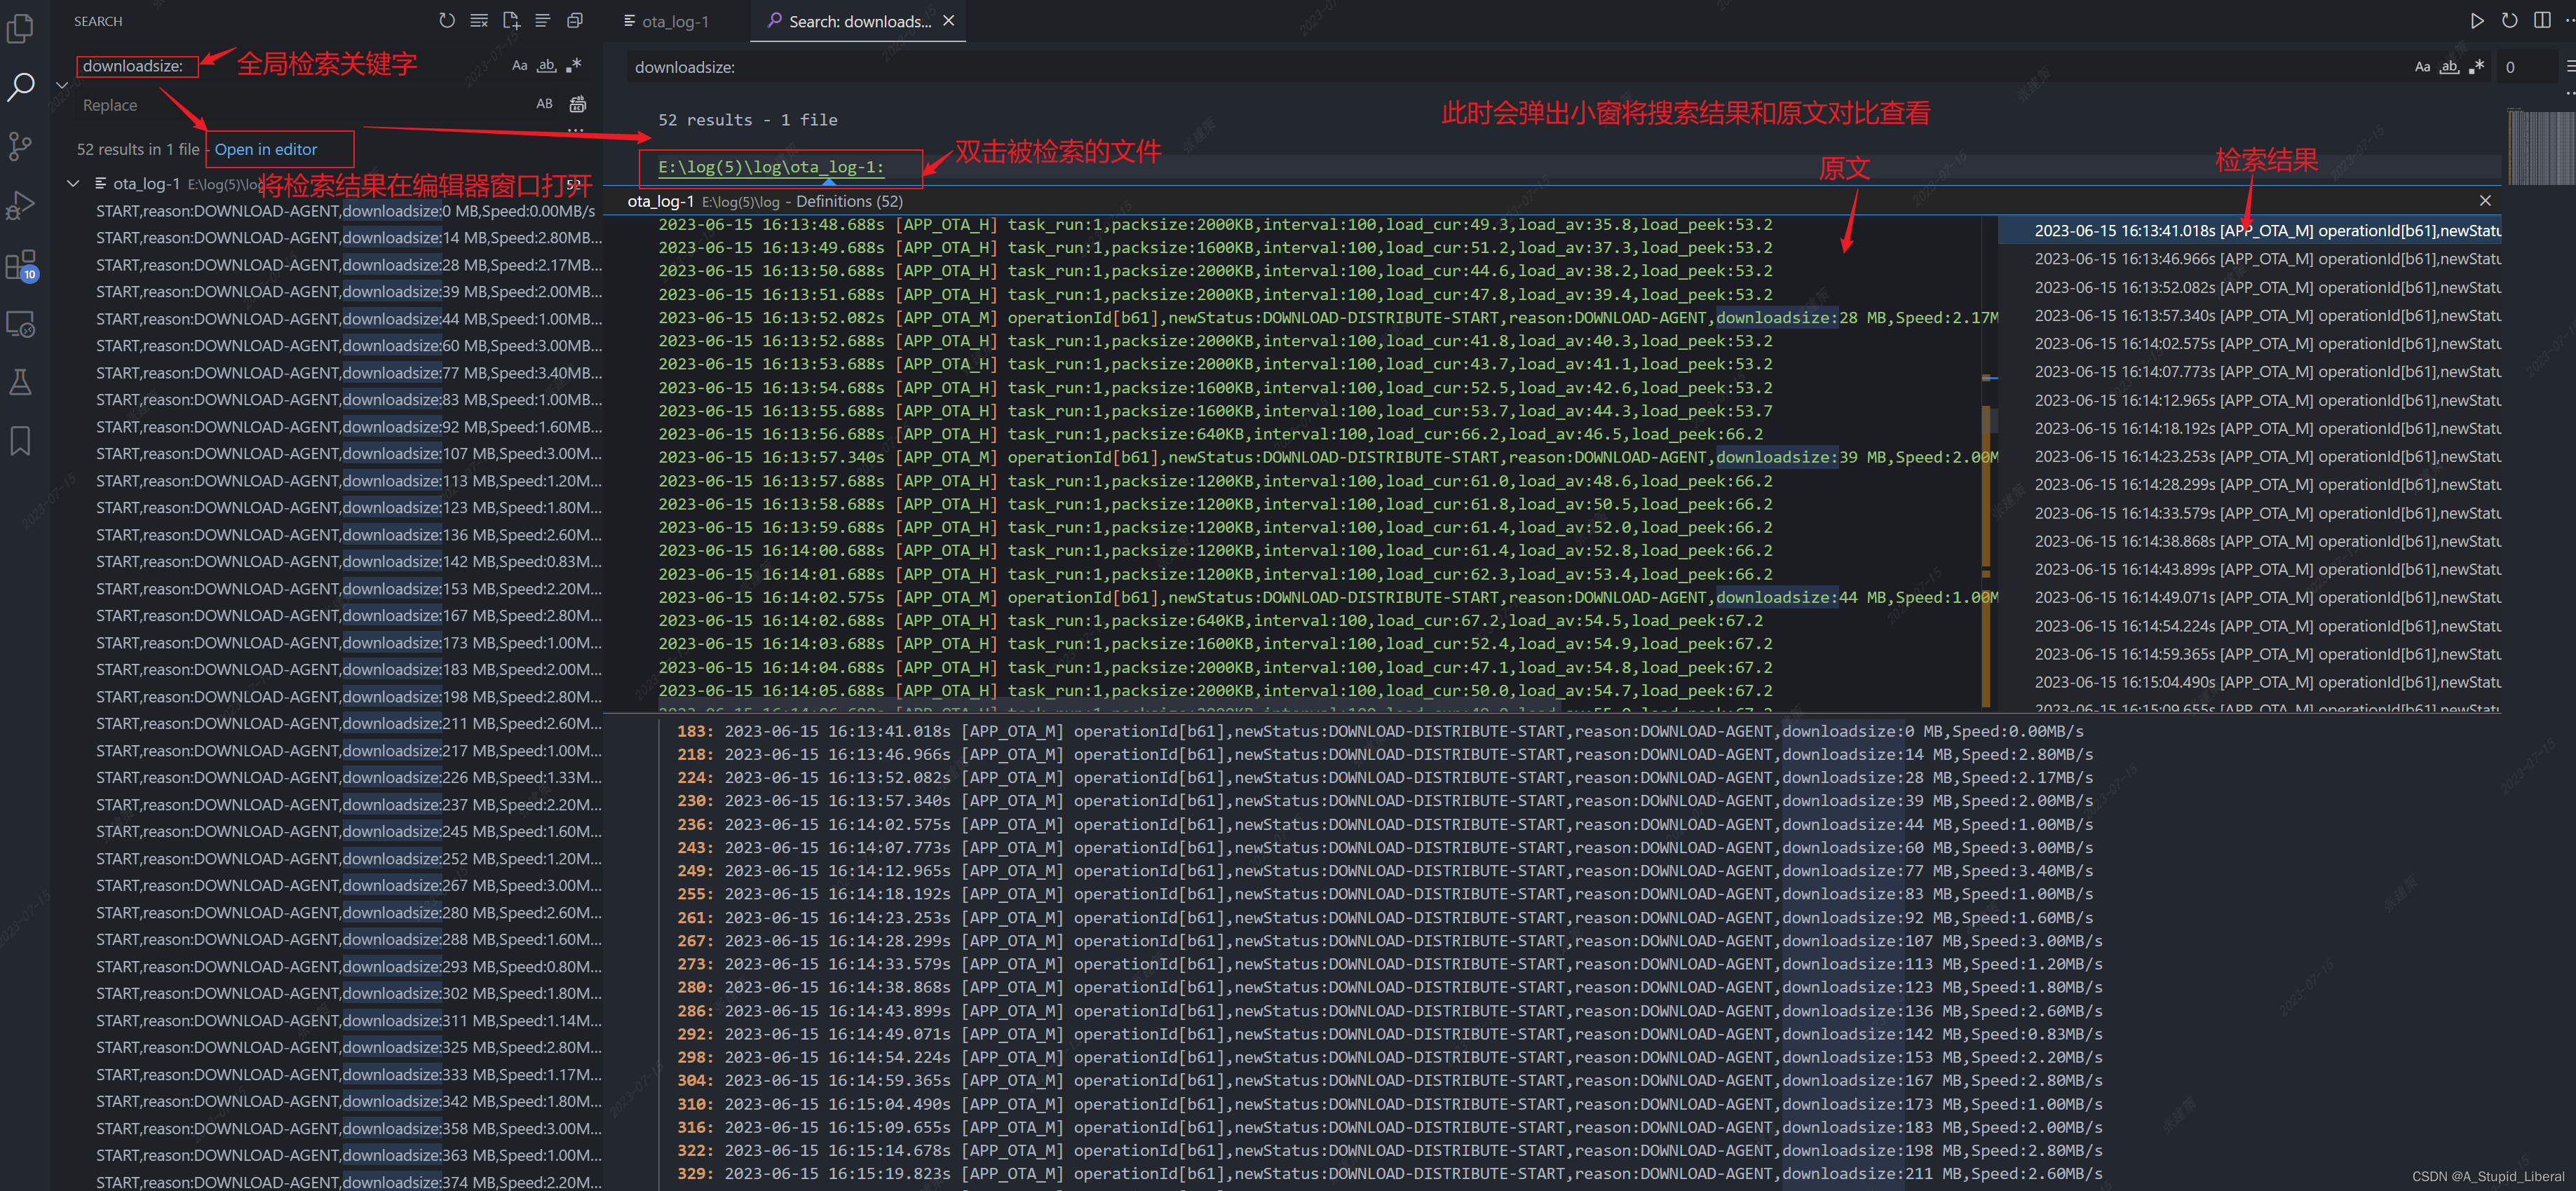
Task: Run the play icon in editor title bar
Action: click(x=2477, y=20)
